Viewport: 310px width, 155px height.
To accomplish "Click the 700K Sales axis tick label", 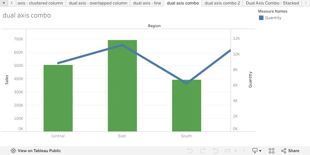I will click(x=19, y=39).
